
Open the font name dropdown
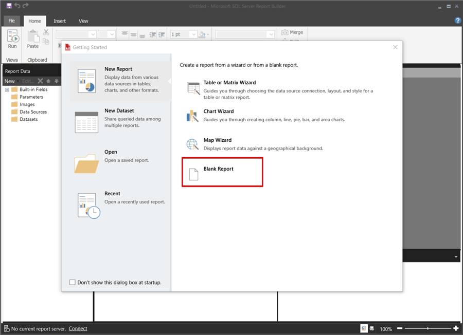coord(93,34)
